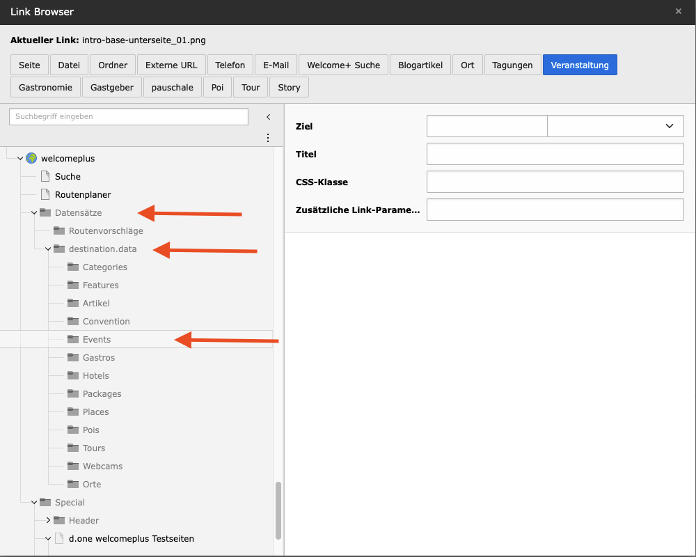
Task: Click the Pois folder icon
Action: click(x=73, y=430)
